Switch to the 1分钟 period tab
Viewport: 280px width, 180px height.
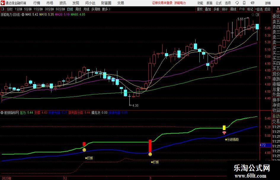18,9
